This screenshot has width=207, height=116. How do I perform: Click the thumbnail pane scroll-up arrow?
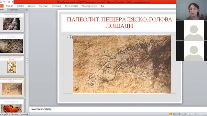27,13
